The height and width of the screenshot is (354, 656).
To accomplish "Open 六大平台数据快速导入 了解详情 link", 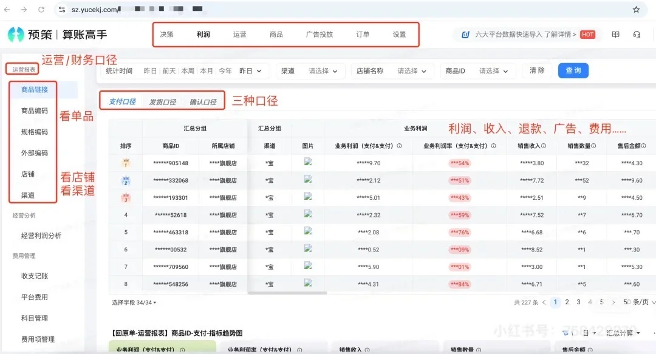I will click(x=525, y=35).
